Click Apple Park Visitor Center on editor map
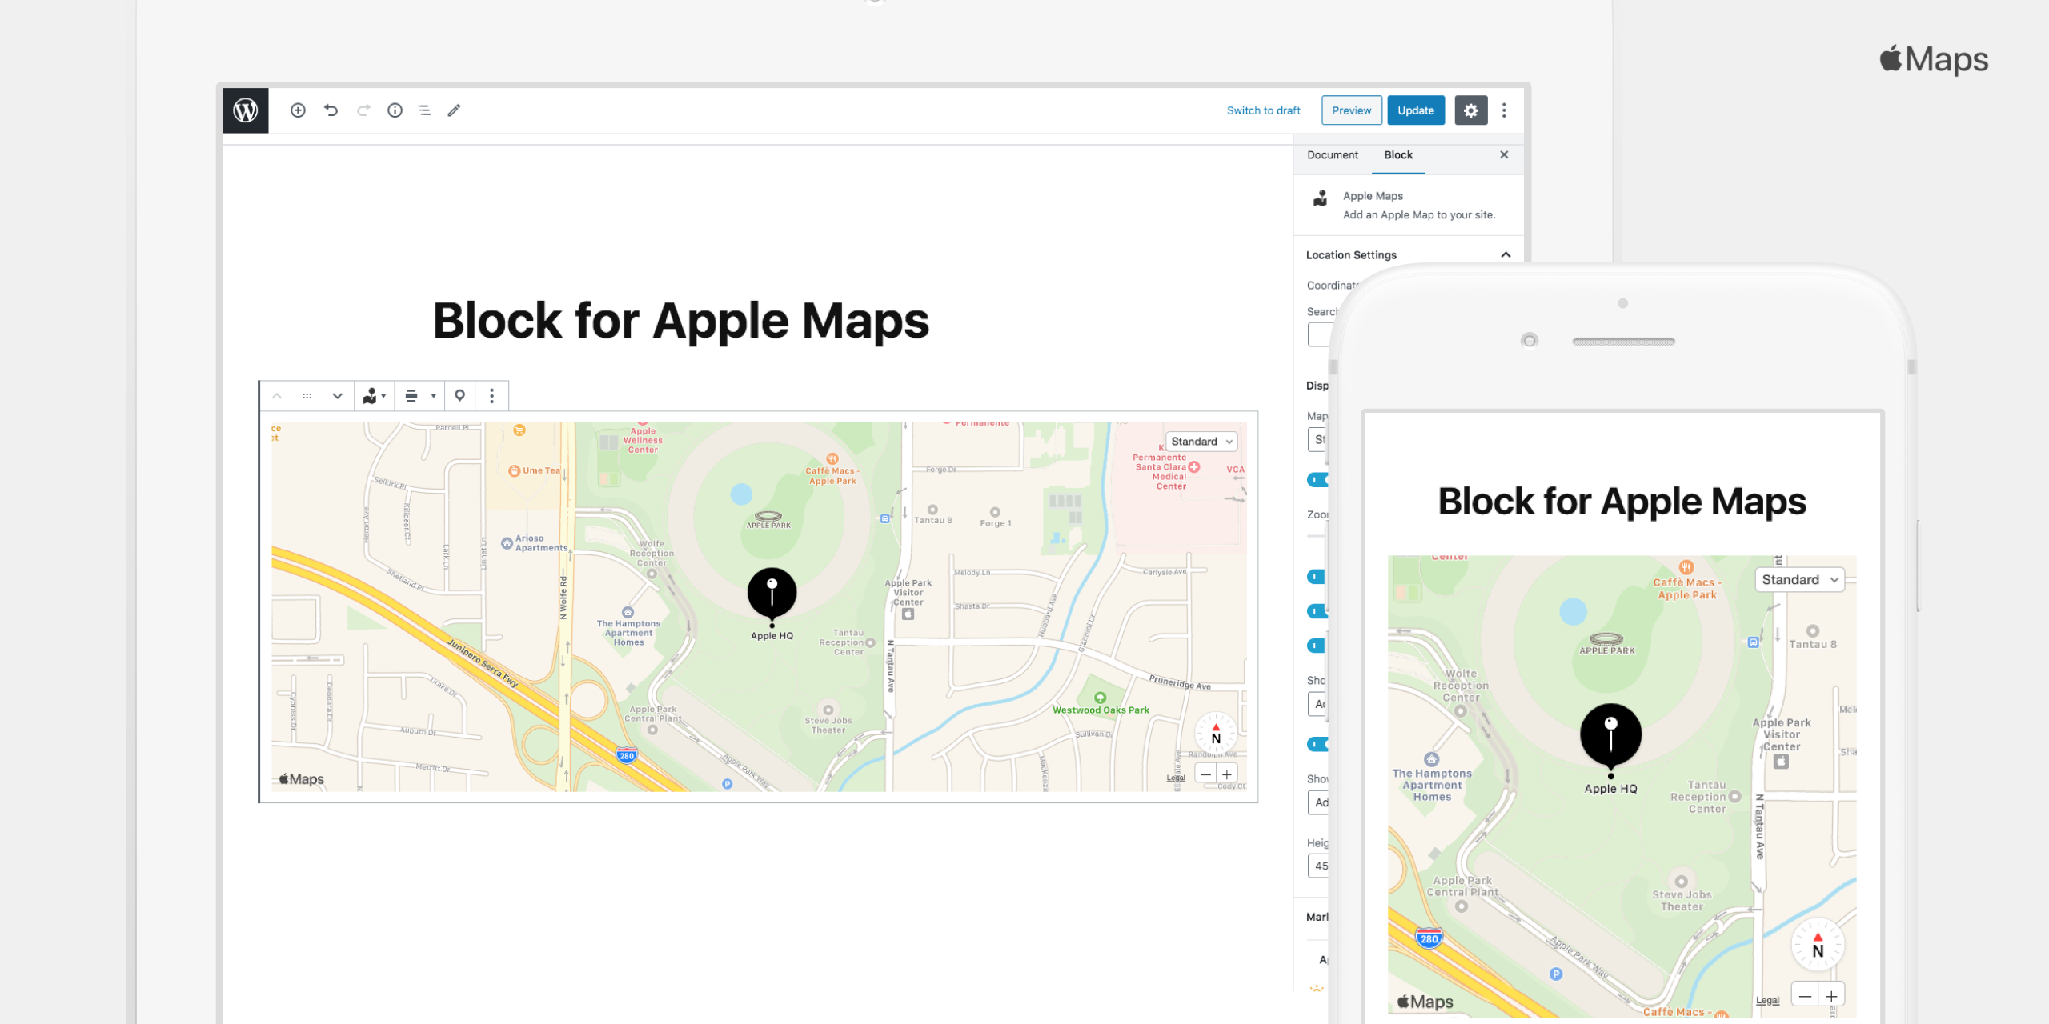The height and width of the screenshot is (1024, 2049). tap(908, 598)
